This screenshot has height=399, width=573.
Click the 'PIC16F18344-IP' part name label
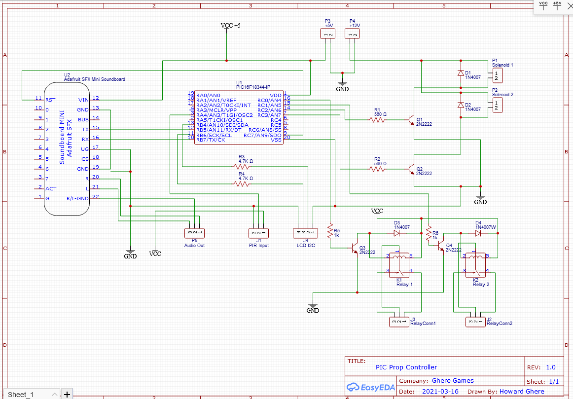[x=253, y=87]
